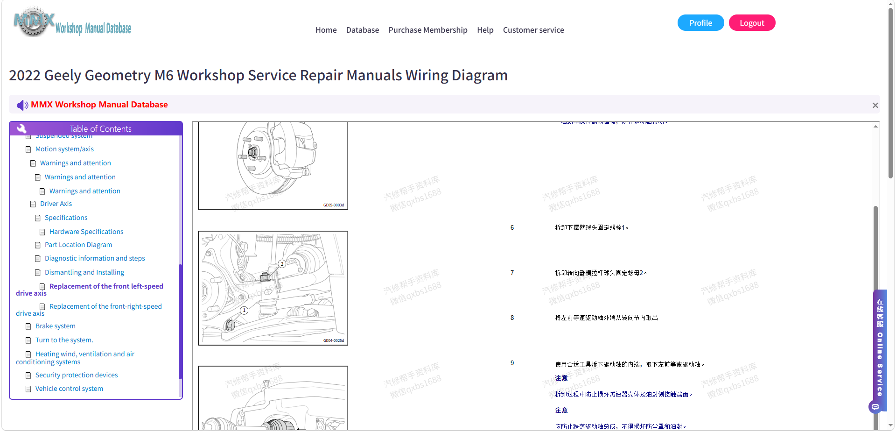
Task: Click document icon beside Part Location Diagram
Action: [x=38, y=245]
